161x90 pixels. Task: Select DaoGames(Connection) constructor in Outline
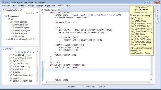(21, 75)
